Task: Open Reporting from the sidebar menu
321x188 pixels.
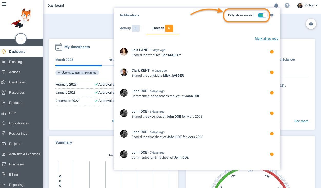Action: [21, 185]
